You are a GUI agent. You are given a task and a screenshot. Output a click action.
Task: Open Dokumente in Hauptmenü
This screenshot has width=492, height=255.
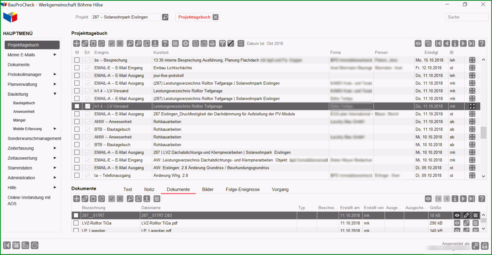[19, 65]
